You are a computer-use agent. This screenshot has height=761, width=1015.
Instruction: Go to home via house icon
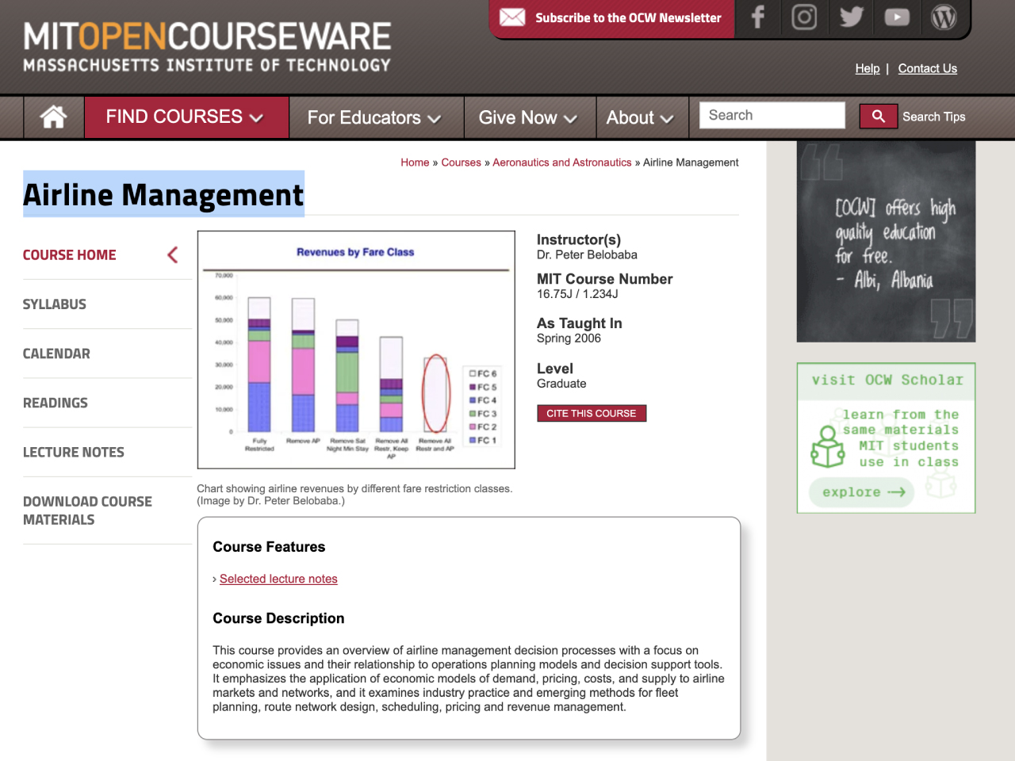pyautogui.click(x=54, y=117)
